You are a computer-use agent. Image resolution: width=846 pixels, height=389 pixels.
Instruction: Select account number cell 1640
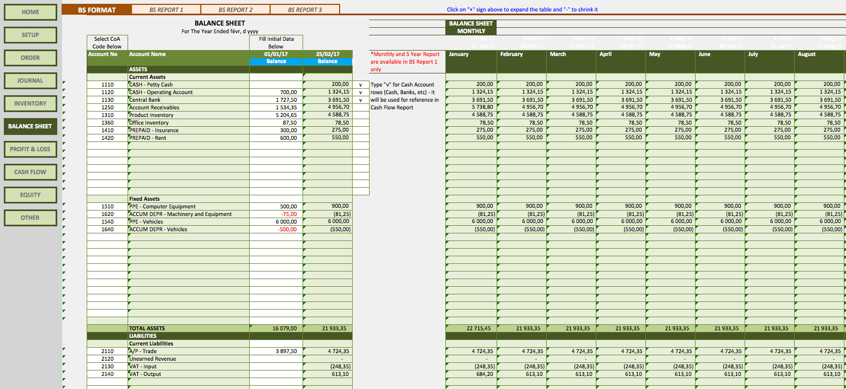pos(107,230)
